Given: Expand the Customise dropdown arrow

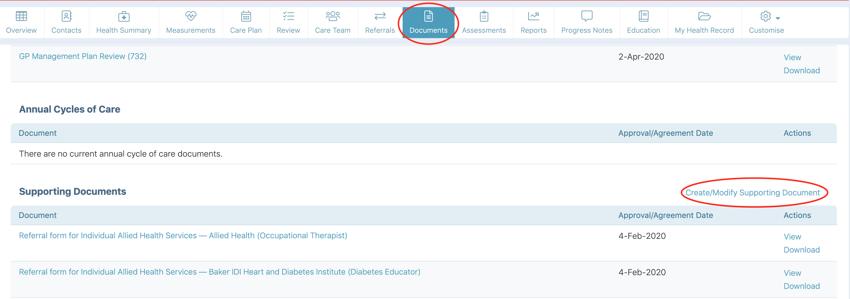Looking at the screenshot, I should coord(778,18).
